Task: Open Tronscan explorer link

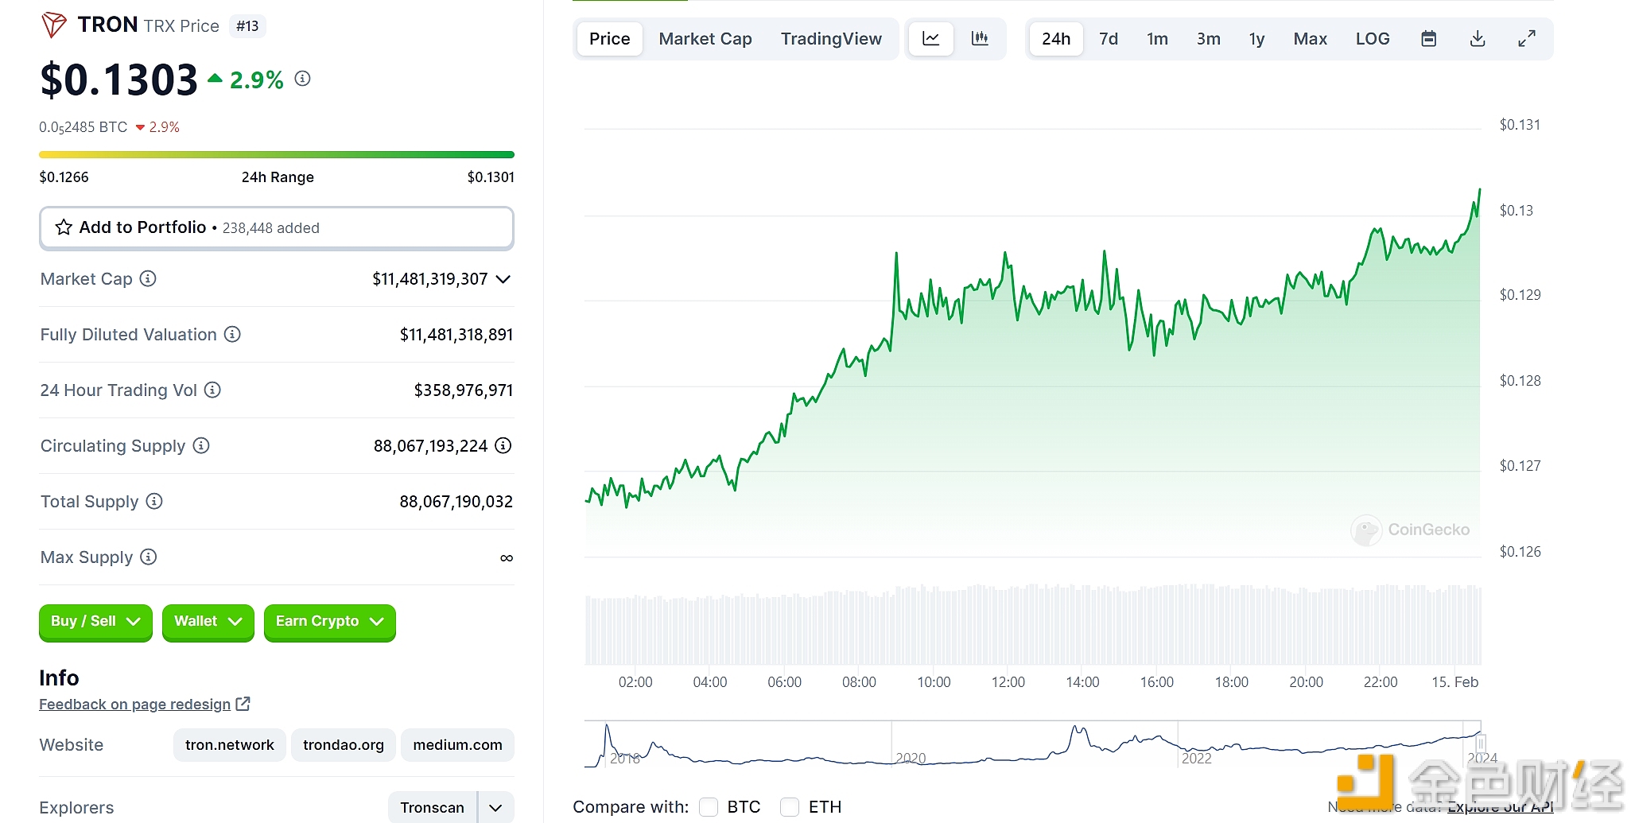Action: click(x=432, y=808)
